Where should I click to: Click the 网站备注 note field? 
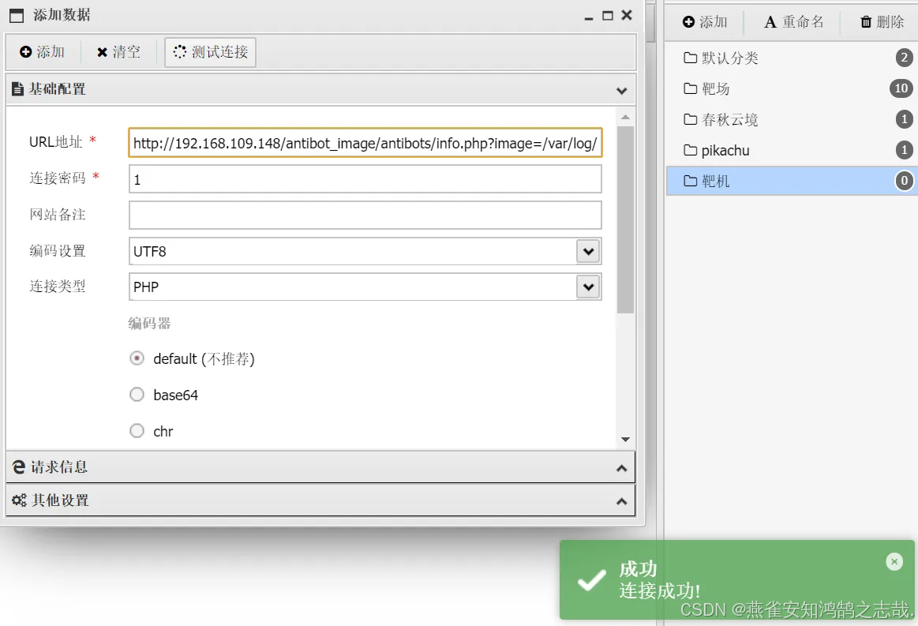click(365, 215)
